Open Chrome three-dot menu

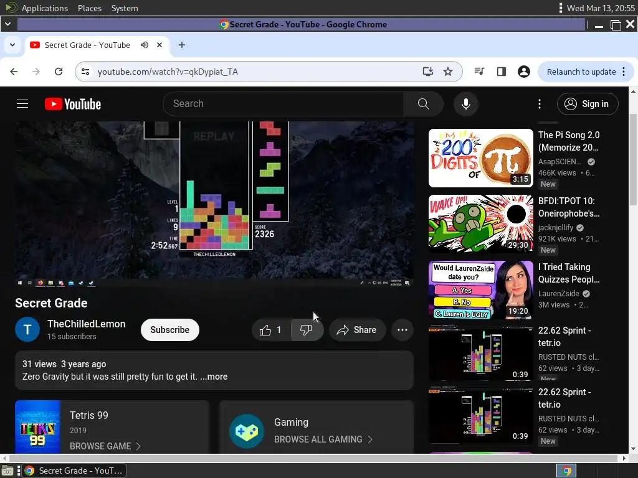tap(624, 72)
